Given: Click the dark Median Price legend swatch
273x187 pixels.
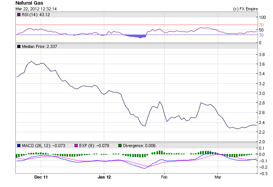Looking at the screenshot, I should click(19, 46).
